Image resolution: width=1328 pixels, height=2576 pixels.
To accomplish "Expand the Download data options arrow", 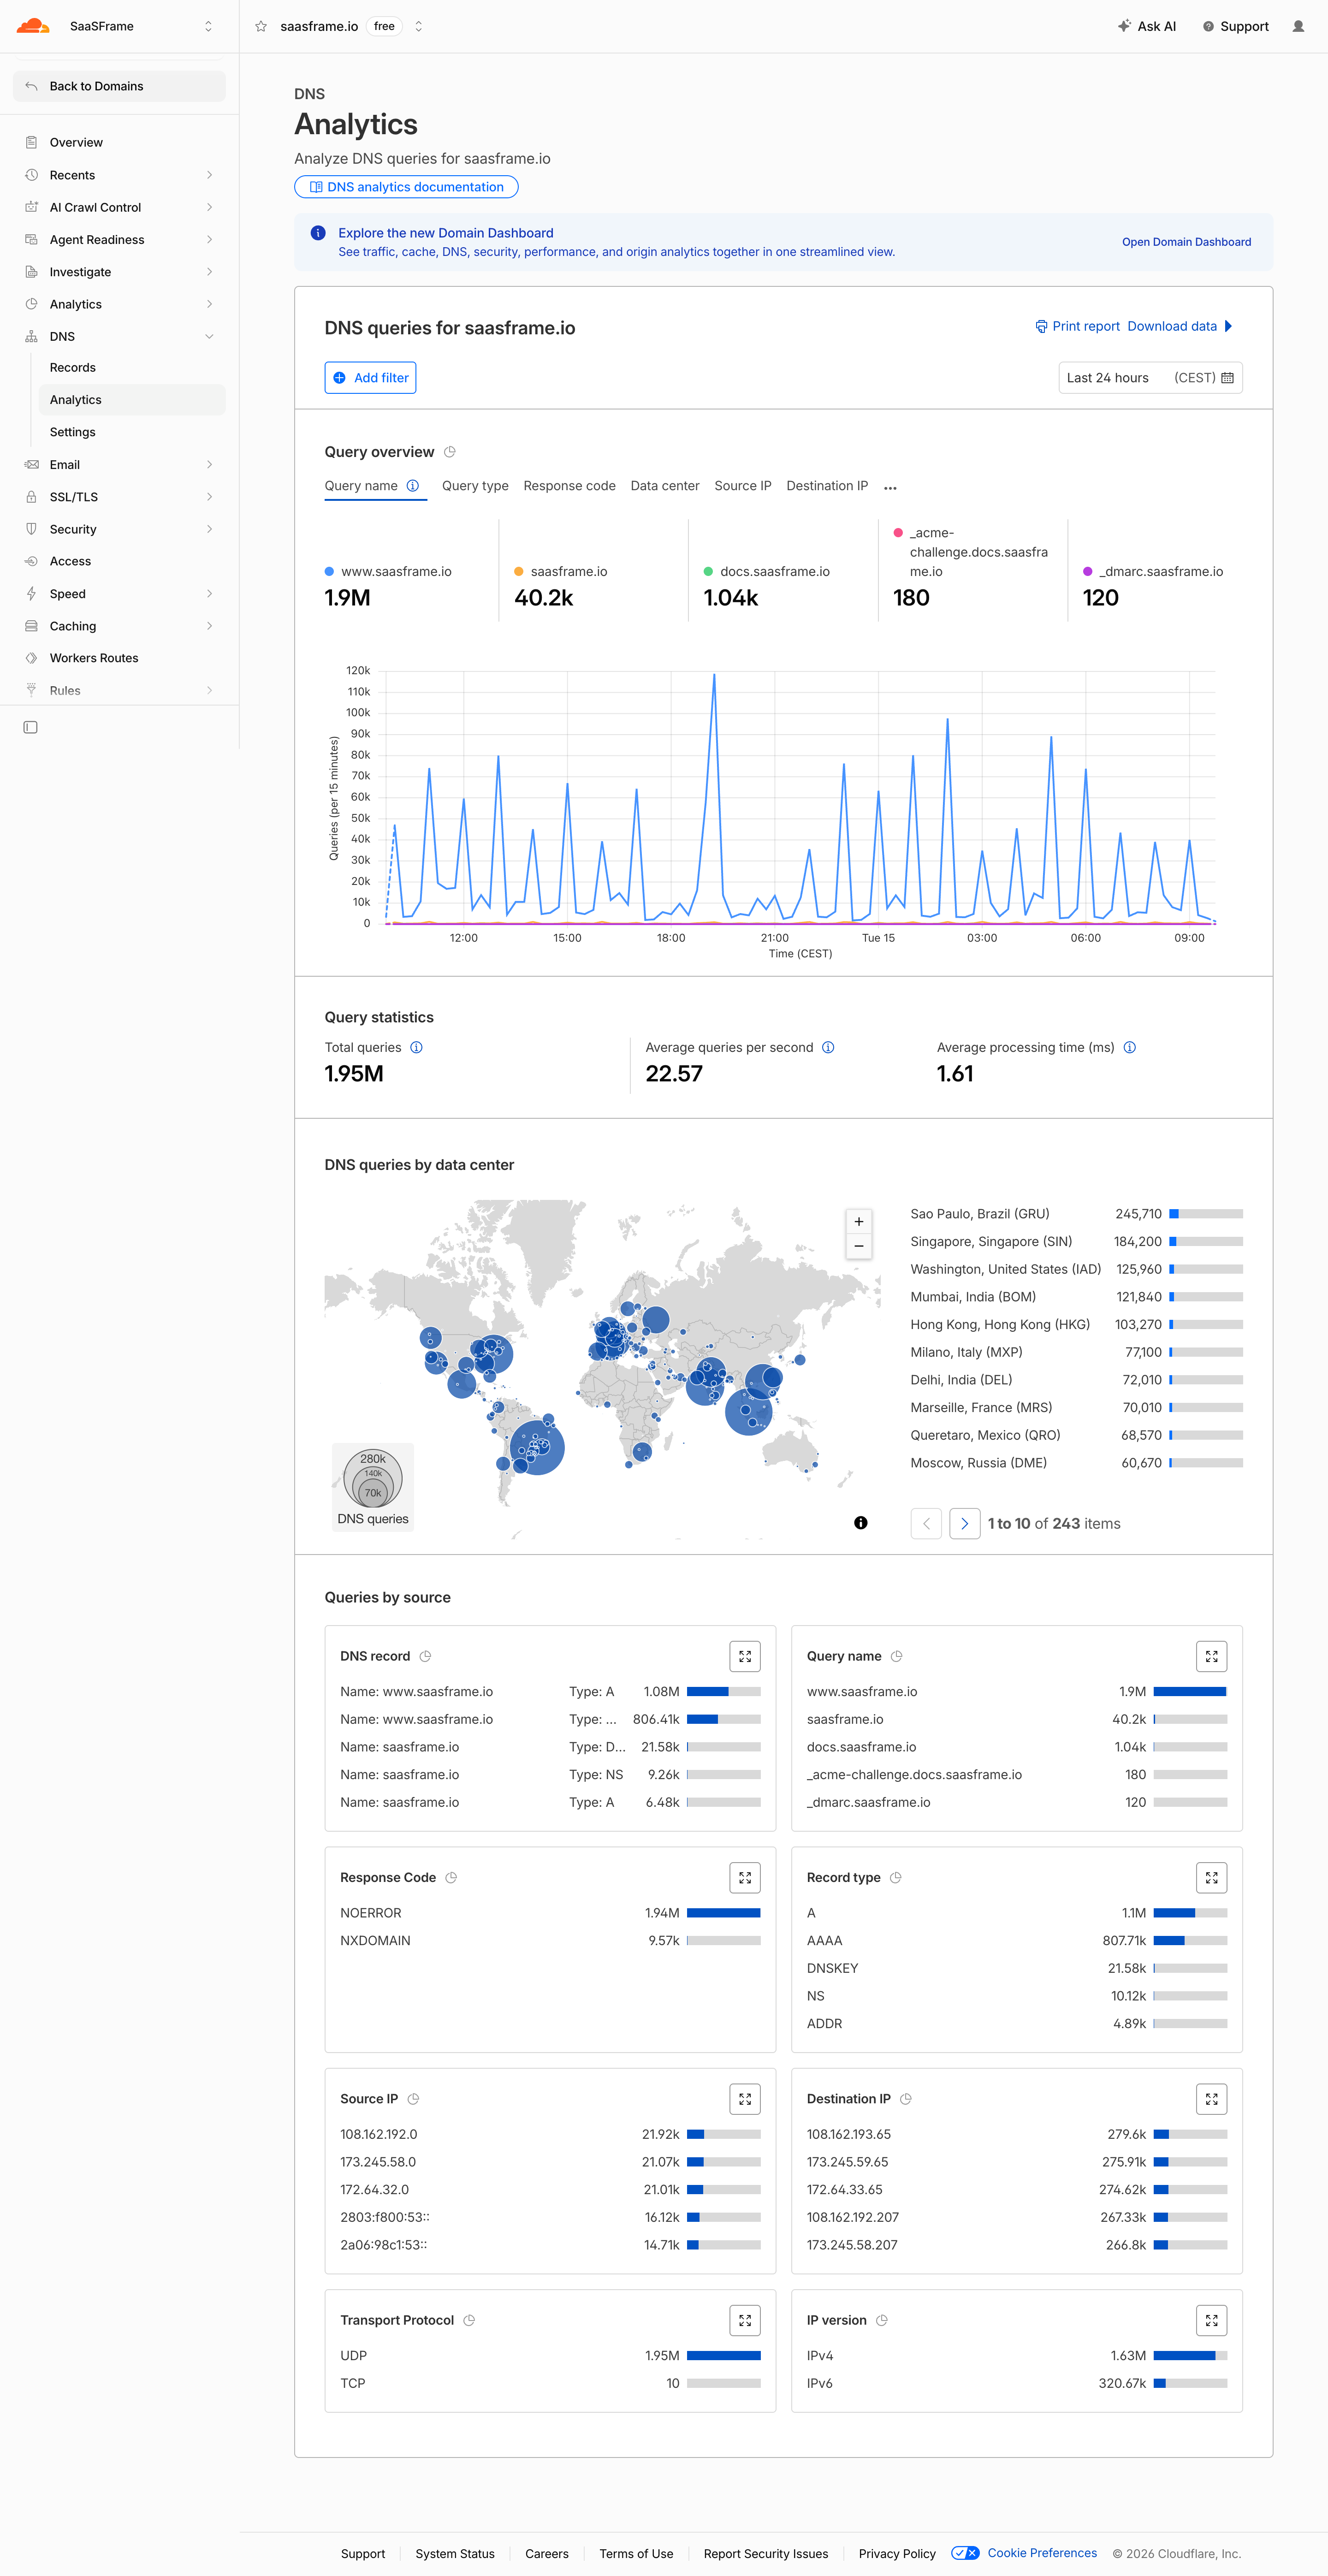I will 1229,326.
